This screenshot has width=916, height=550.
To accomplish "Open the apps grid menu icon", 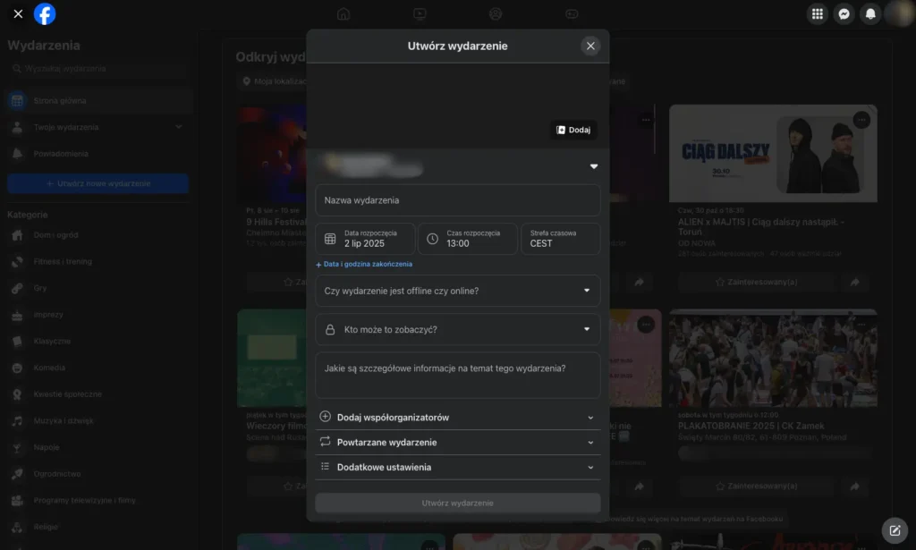I will (816, 13).
